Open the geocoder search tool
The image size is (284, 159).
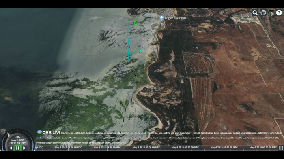[255, 13]
